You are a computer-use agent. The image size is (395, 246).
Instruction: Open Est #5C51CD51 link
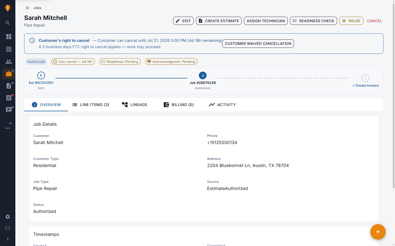pos(41,83)
